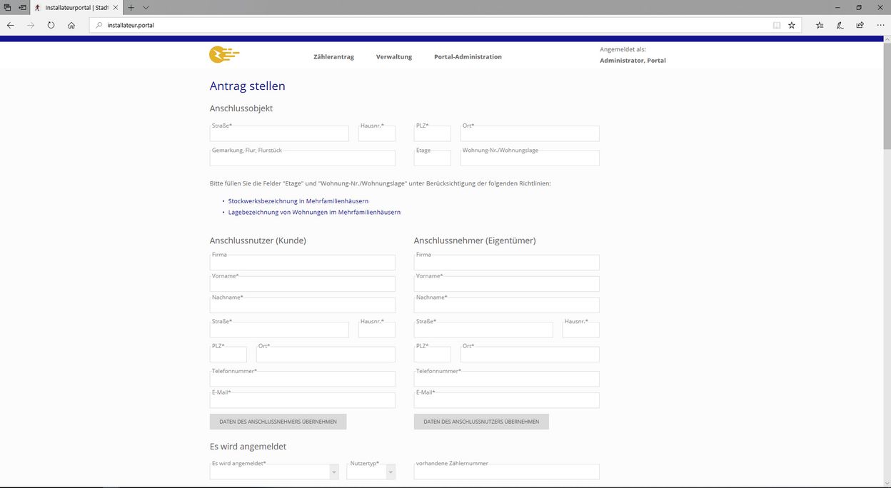
Task: Click the page vertical scrollbar thumb
Action: click(887, 96)
